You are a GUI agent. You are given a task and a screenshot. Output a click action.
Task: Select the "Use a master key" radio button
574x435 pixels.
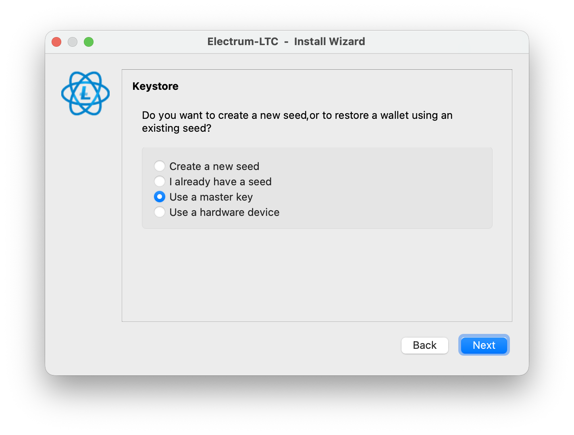[x=160, y=197]
